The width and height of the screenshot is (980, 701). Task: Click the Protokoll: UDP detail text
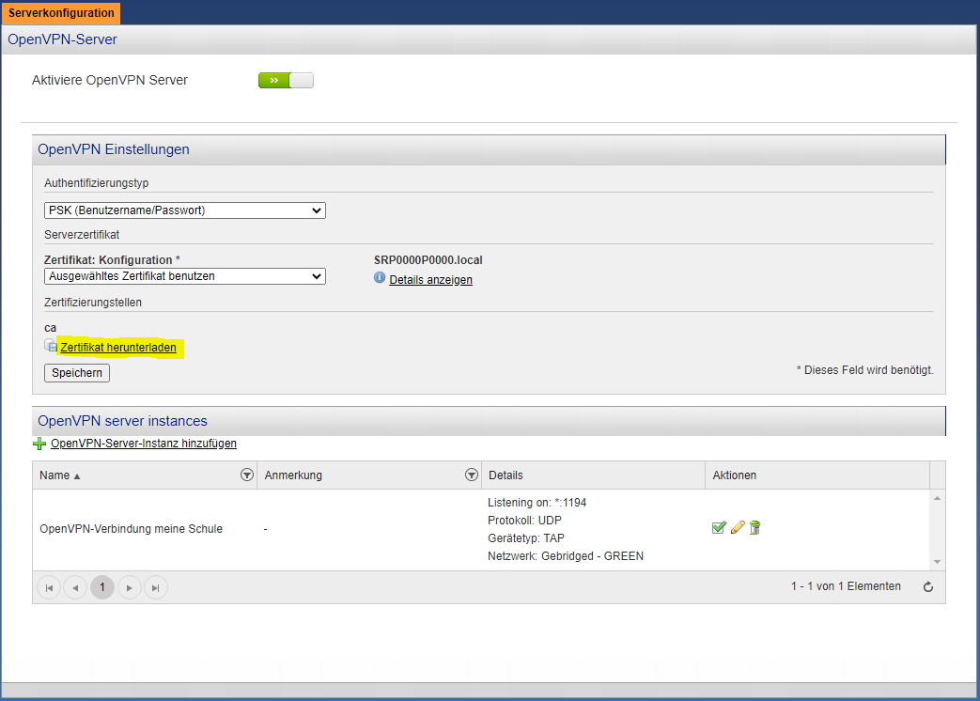524,521
